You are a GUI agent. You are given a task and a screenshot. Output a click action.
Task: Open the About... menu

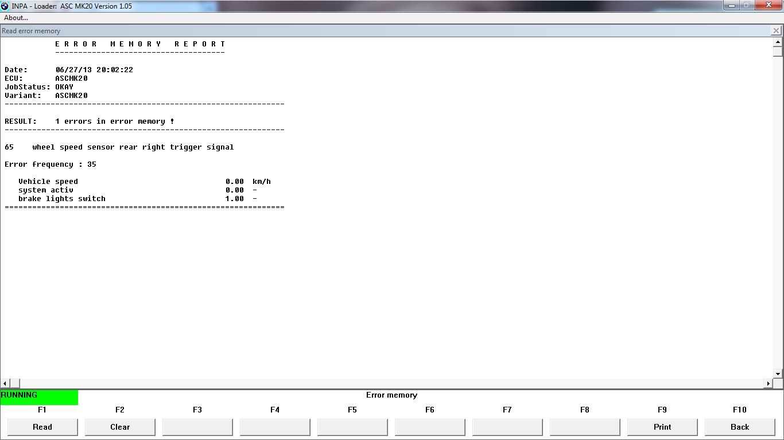coord(16,18)
